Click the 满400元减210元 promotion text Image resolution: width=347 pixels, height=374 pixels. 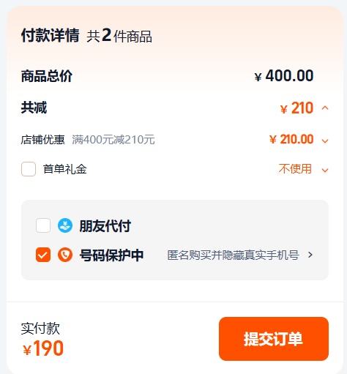[113, 140]
